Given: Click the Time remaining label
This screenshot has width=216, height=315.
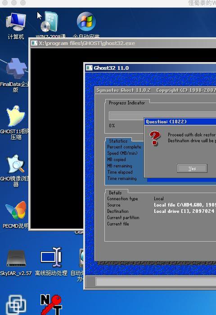Looking at the screenshot, I should point(122,178).
